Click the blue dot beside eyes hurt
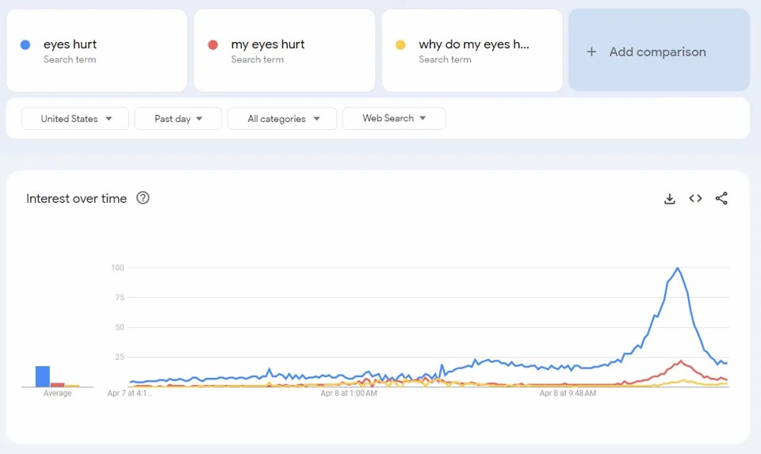The image size is (761, 454). [x=25, y=45]
